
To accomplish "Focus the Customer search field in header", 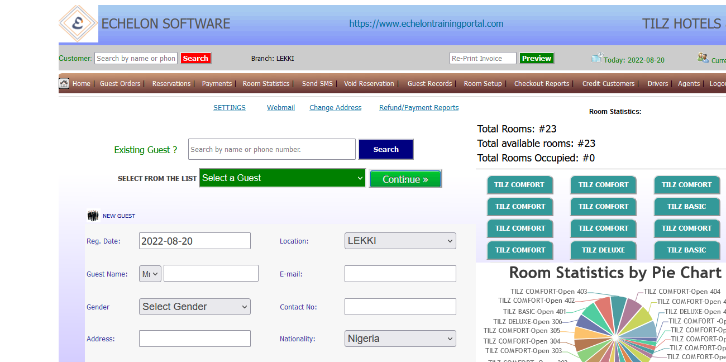I will (136, 58).
